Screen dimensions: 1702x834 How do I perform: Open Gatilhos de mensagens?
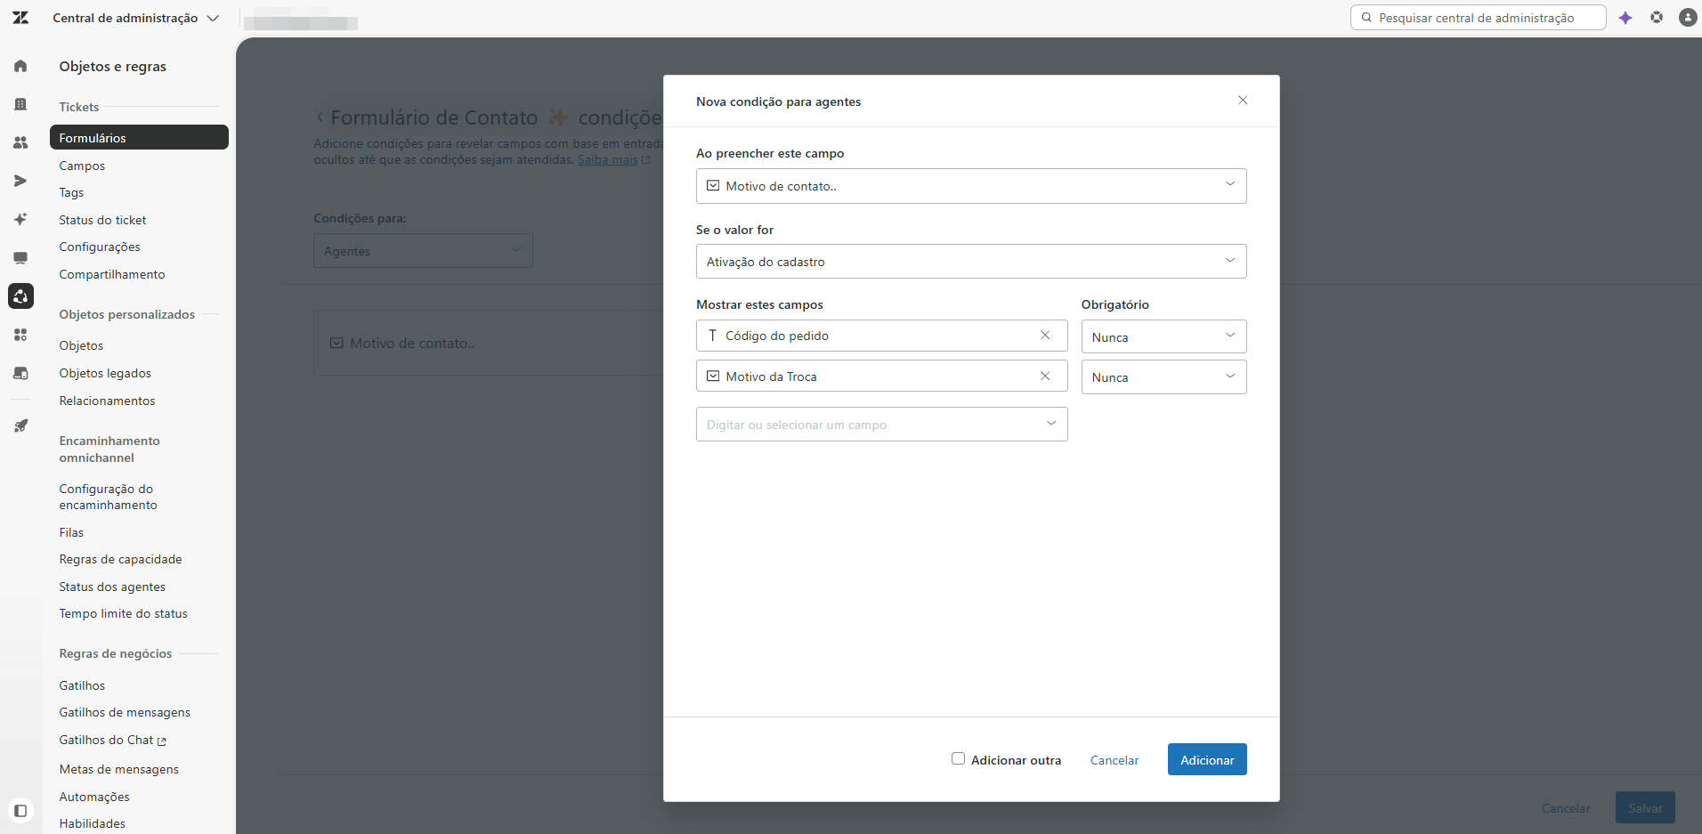(125, 712)
